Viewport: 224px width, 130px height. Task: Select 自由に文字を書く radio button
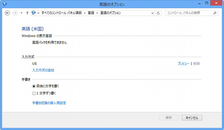coord(34,86)
